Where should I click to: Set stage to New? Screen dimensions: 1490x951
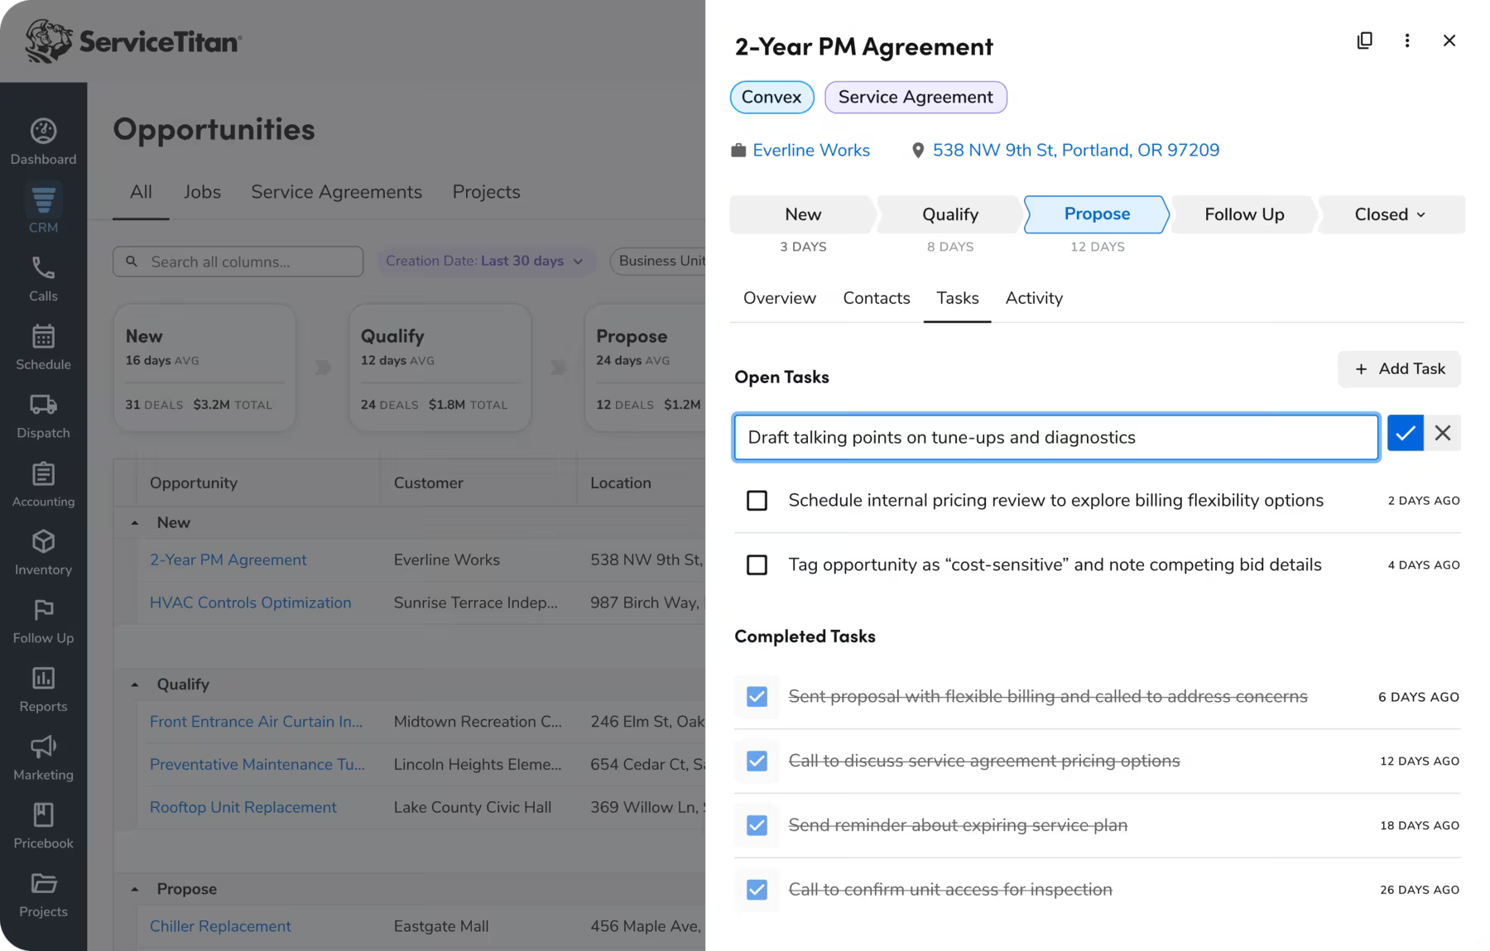(803, 214)
